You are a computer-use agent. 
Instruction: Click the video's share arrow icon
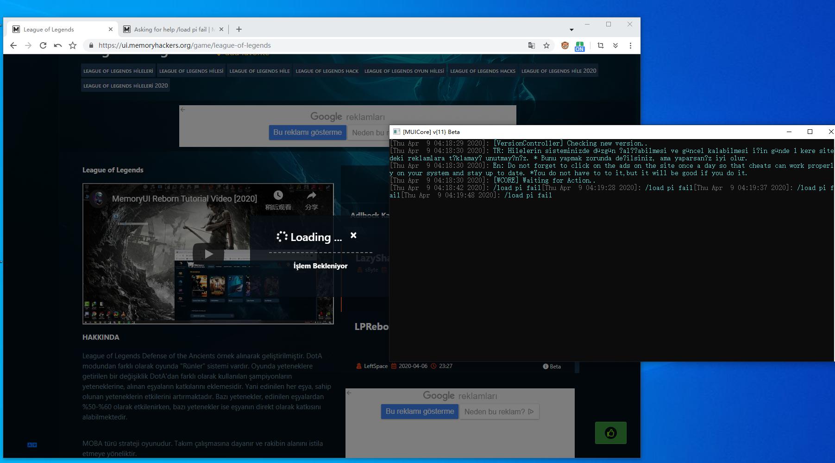(311, 195)
